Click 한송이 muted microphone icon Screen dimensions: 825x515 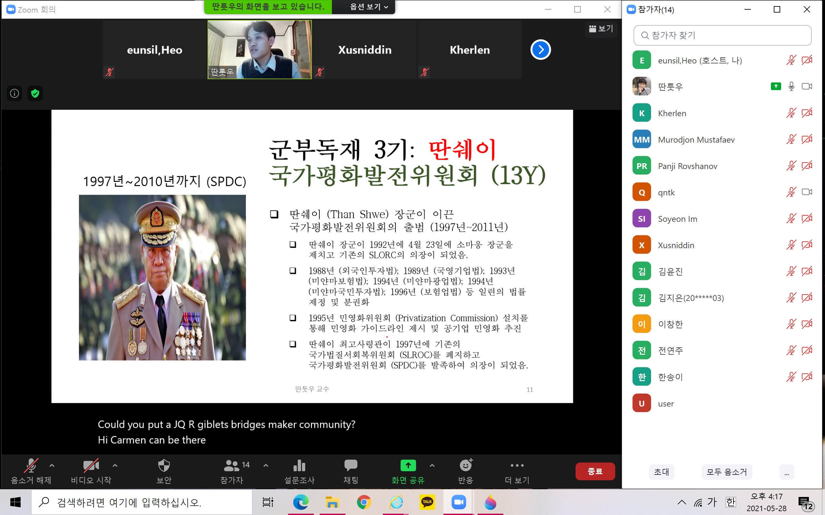(x=791, y=377)
